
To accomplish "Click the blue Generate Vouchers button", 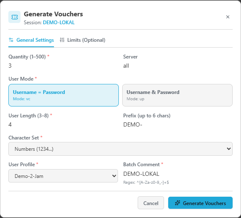I will (200, 203).
